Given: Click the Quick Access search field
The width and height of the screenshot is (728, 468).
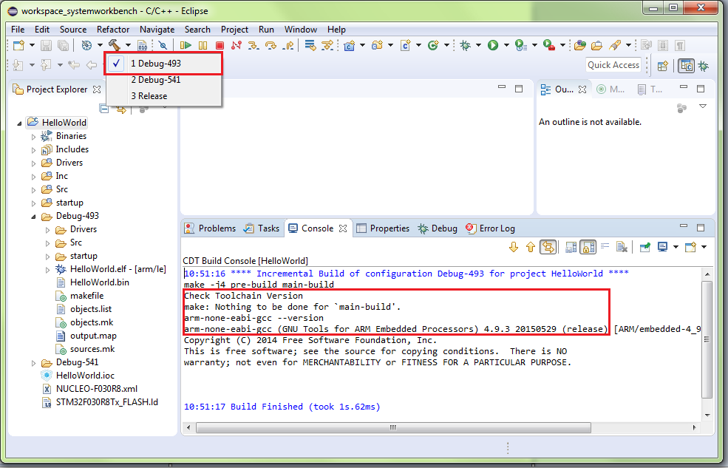Looking at the screenshot, I should click(613, 65).
